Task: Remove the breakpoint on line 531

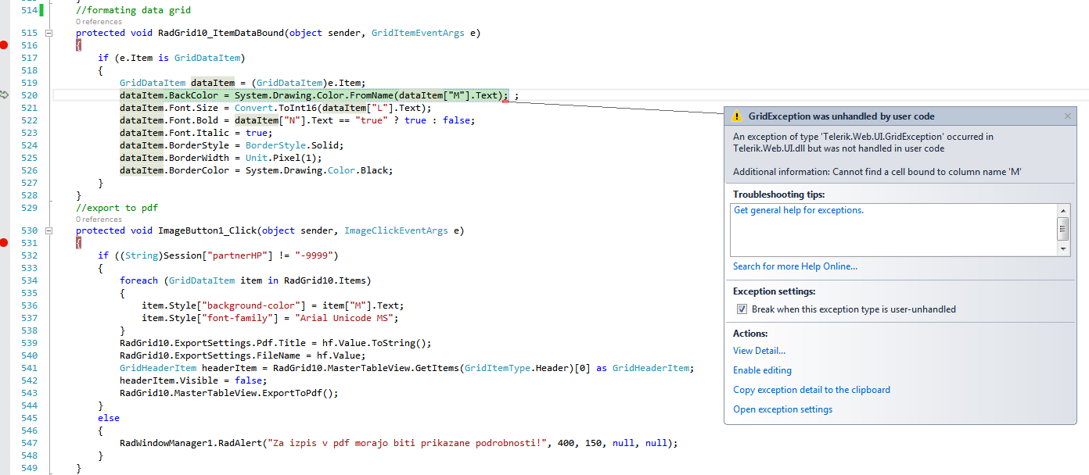Action: point(5,243)
